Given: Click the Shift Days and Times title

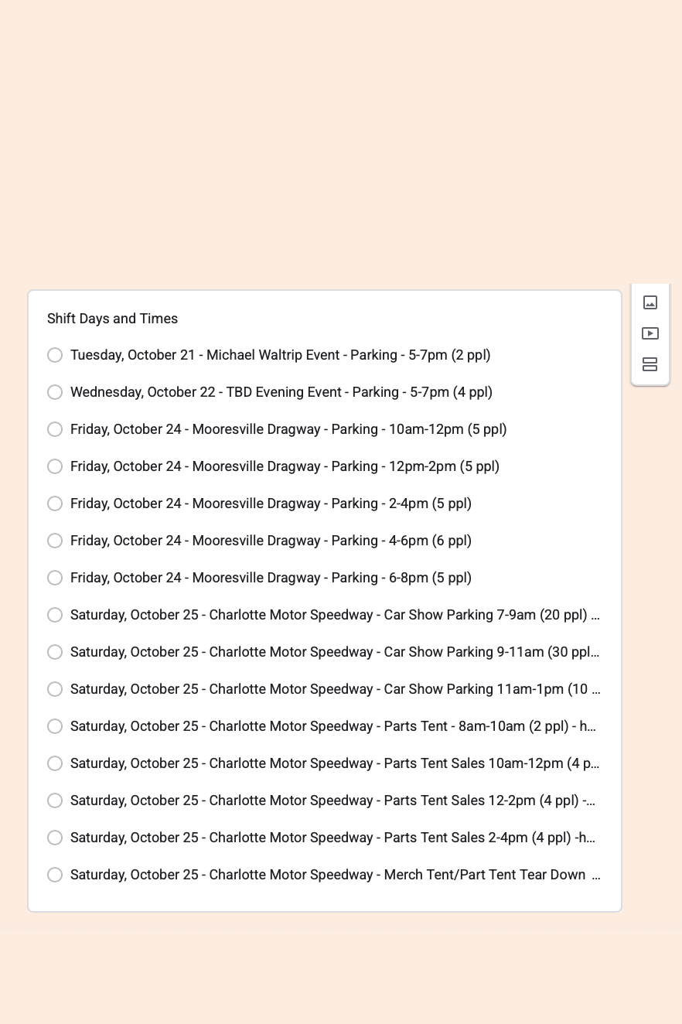Looking at the screenshot, I should (x=112, y=319).
